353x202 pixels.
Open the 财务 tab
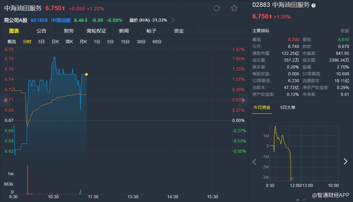(69, 31)
